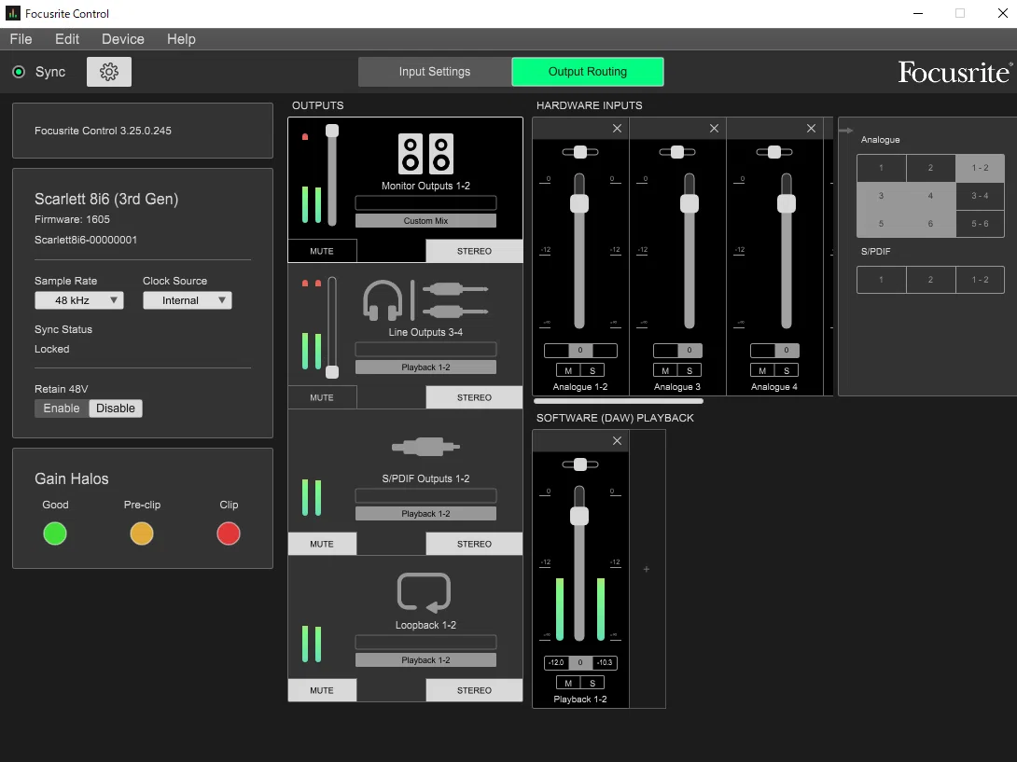The image size is (1017, 762).
Task: Click the Loopback 1-2 loop icon
Action: pyautogui.click(x=424, y=593)
